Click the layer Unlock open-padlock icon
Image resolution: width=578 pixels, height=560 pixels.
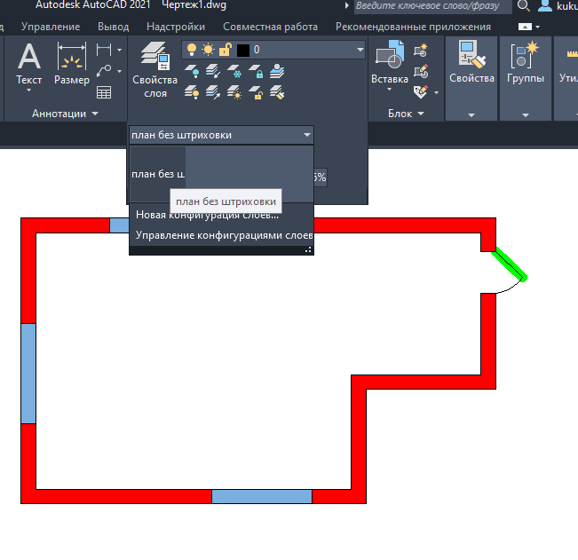tap(256, 92)
